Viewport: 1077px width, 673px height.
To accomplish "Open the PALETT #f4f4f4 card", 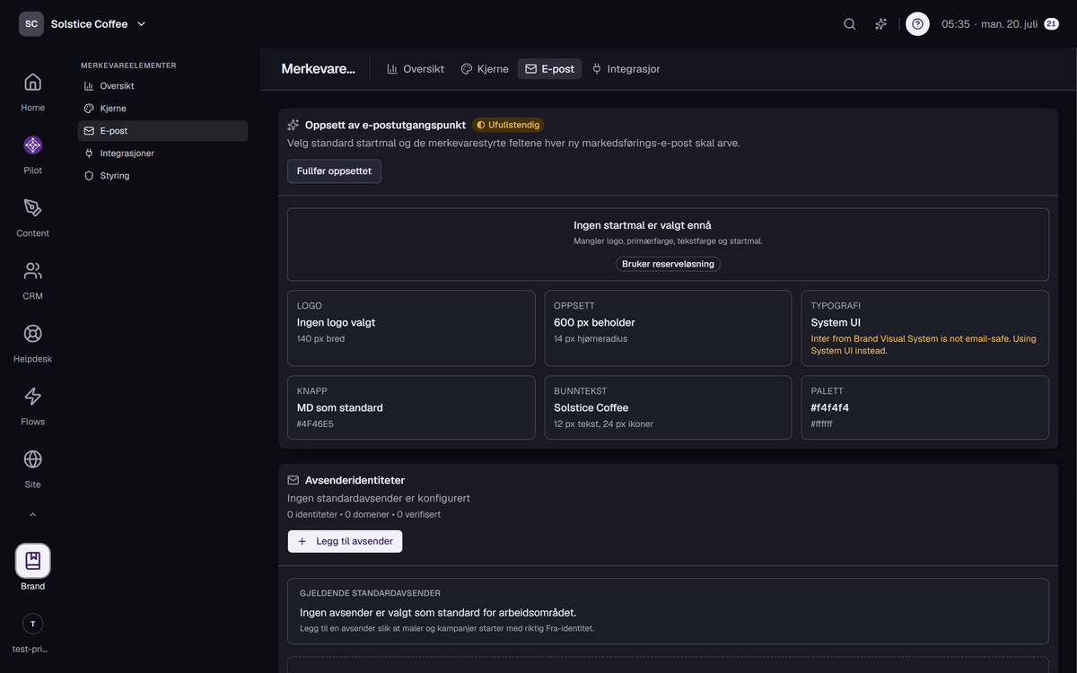I will (924, 407).
